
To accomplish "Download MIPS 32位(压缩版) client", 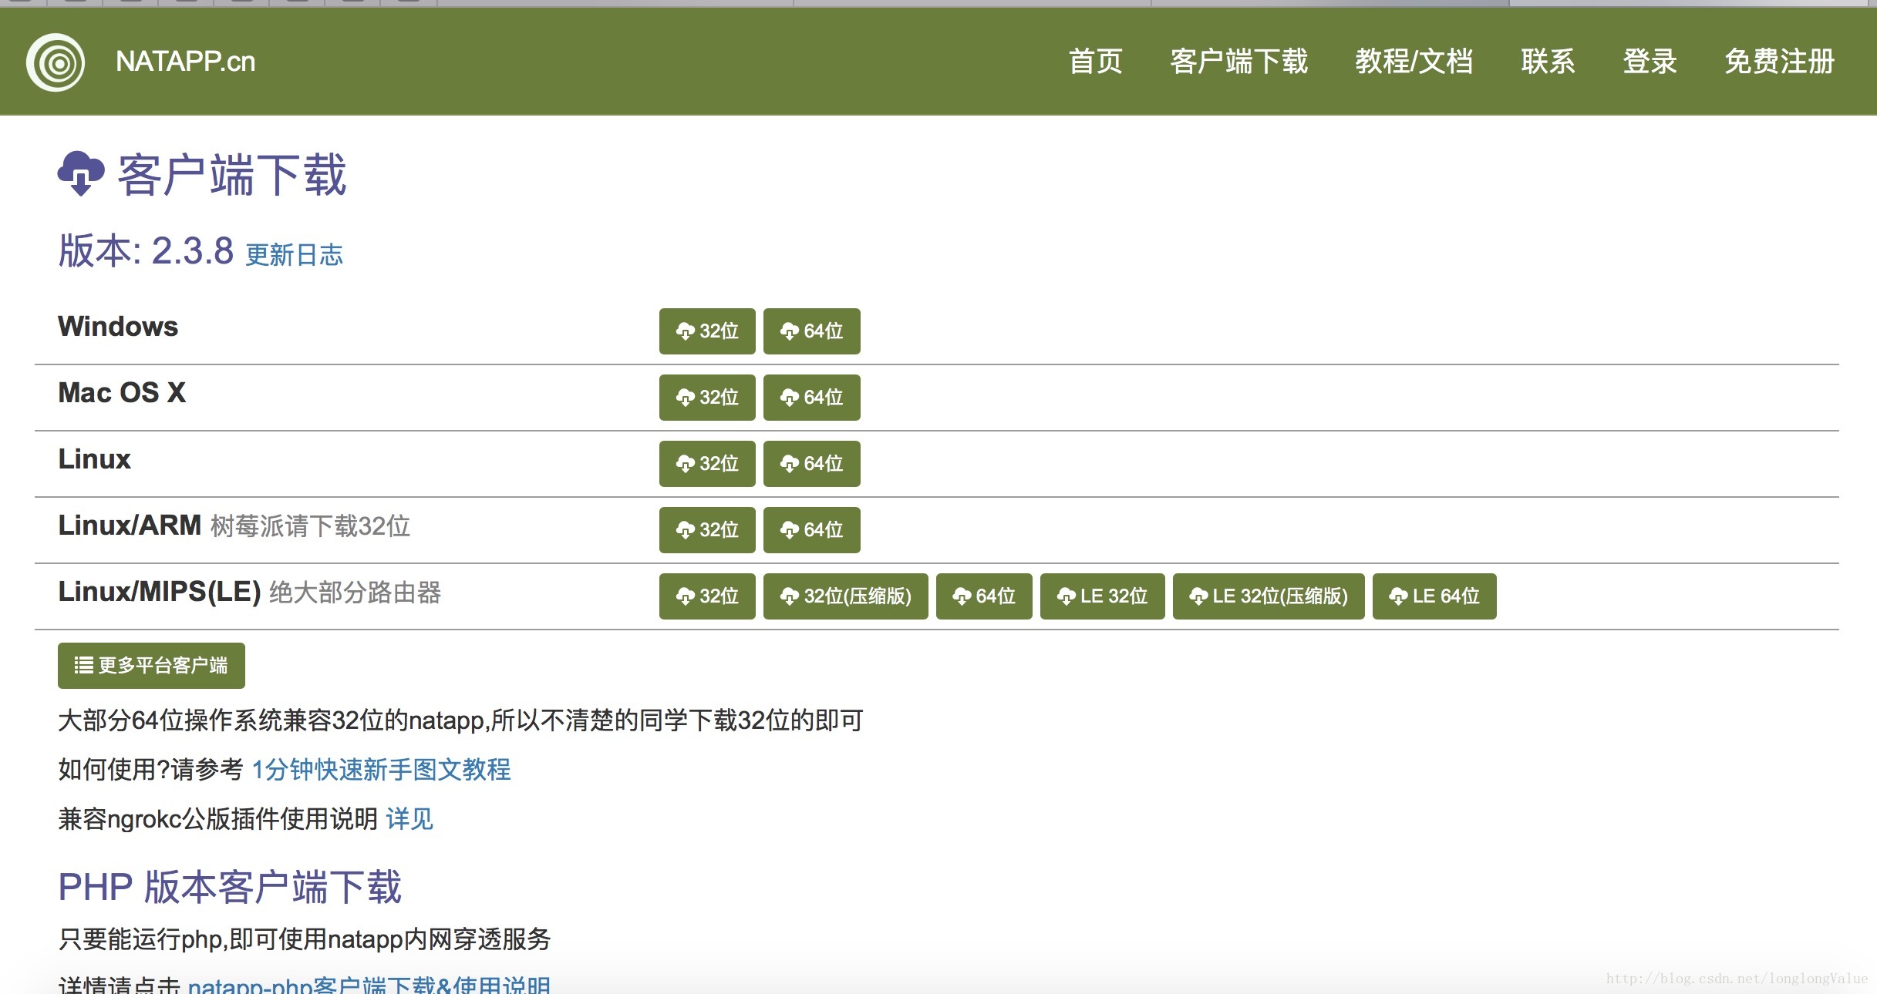I will pyautogui.click(x=846, y=596).
